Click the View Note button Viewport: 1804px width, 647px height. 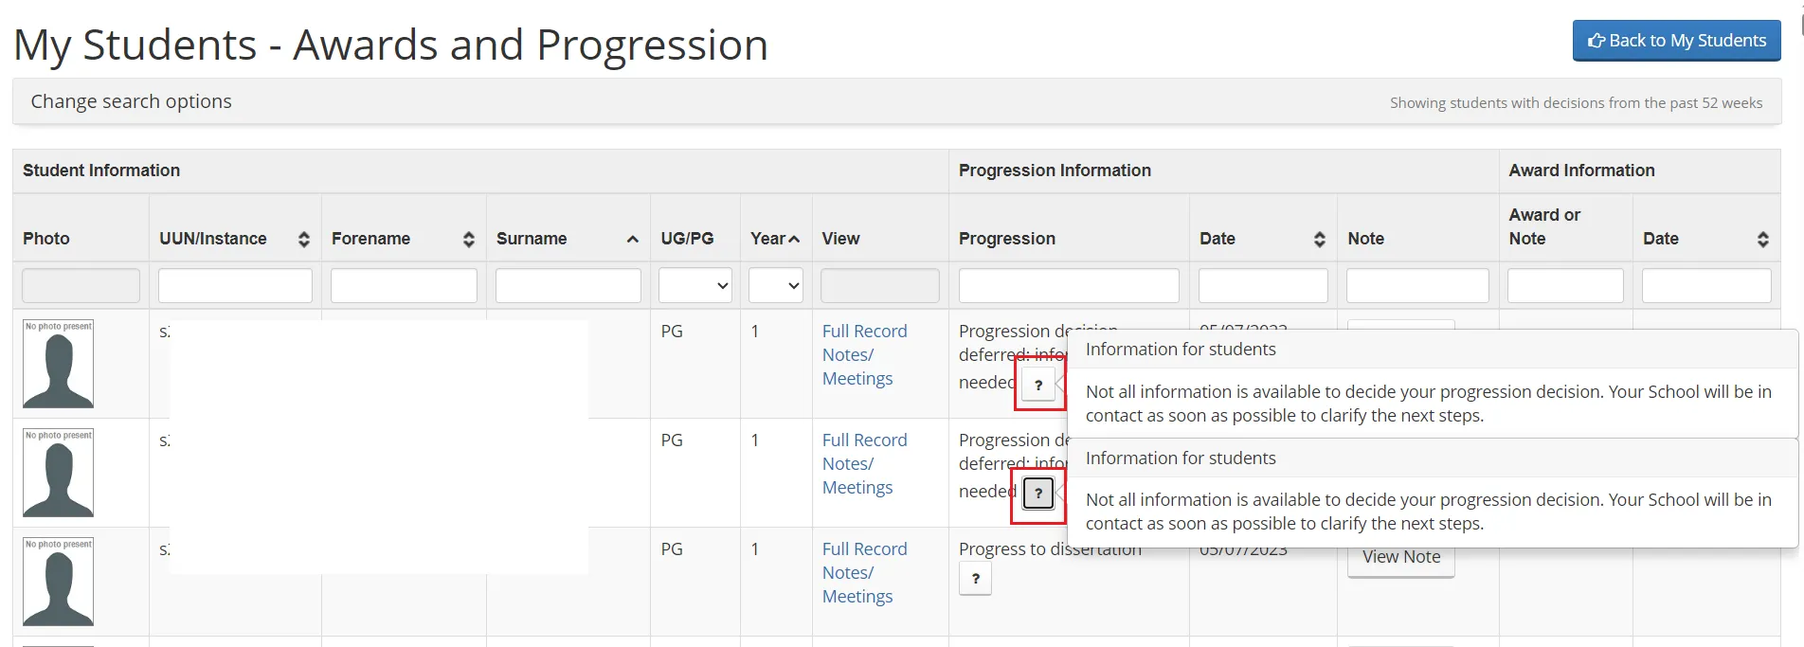pyautogui.click(x=1400, y=557)
